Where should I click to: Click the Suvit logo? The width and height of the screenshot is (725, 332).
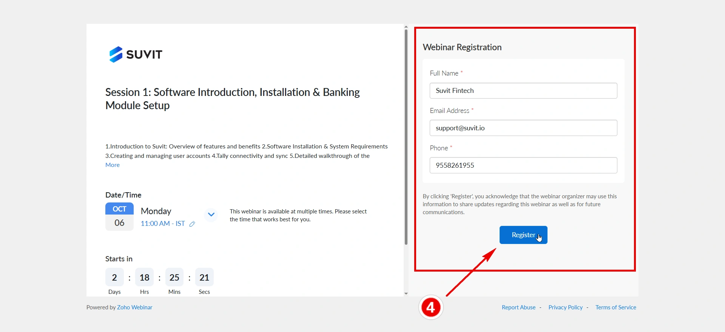[x=136, y=54]
